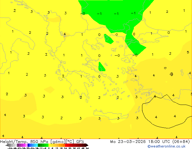This screenshot has width=192, height=149.
Task: Open the weatheronline.co.uk link
Action: tap(167, 146)
